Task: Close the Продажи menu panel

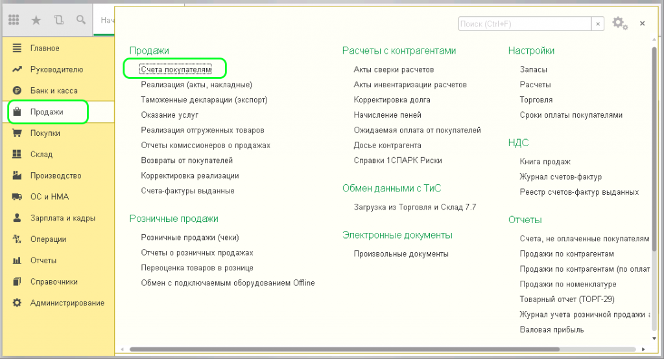Action: [643, 24]
